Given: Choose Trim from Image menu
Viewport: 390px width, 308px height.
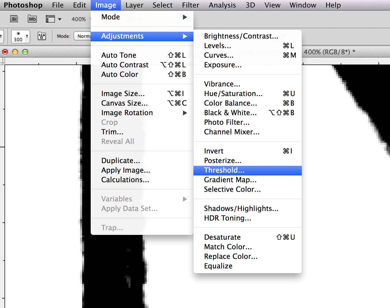Looking at the screenshot, I should click(x=142, y=132).
